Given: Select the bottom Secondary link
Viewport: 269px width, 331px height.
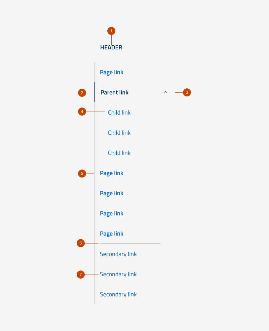Looking at the screenshot, I should click(x=118, y=294).
